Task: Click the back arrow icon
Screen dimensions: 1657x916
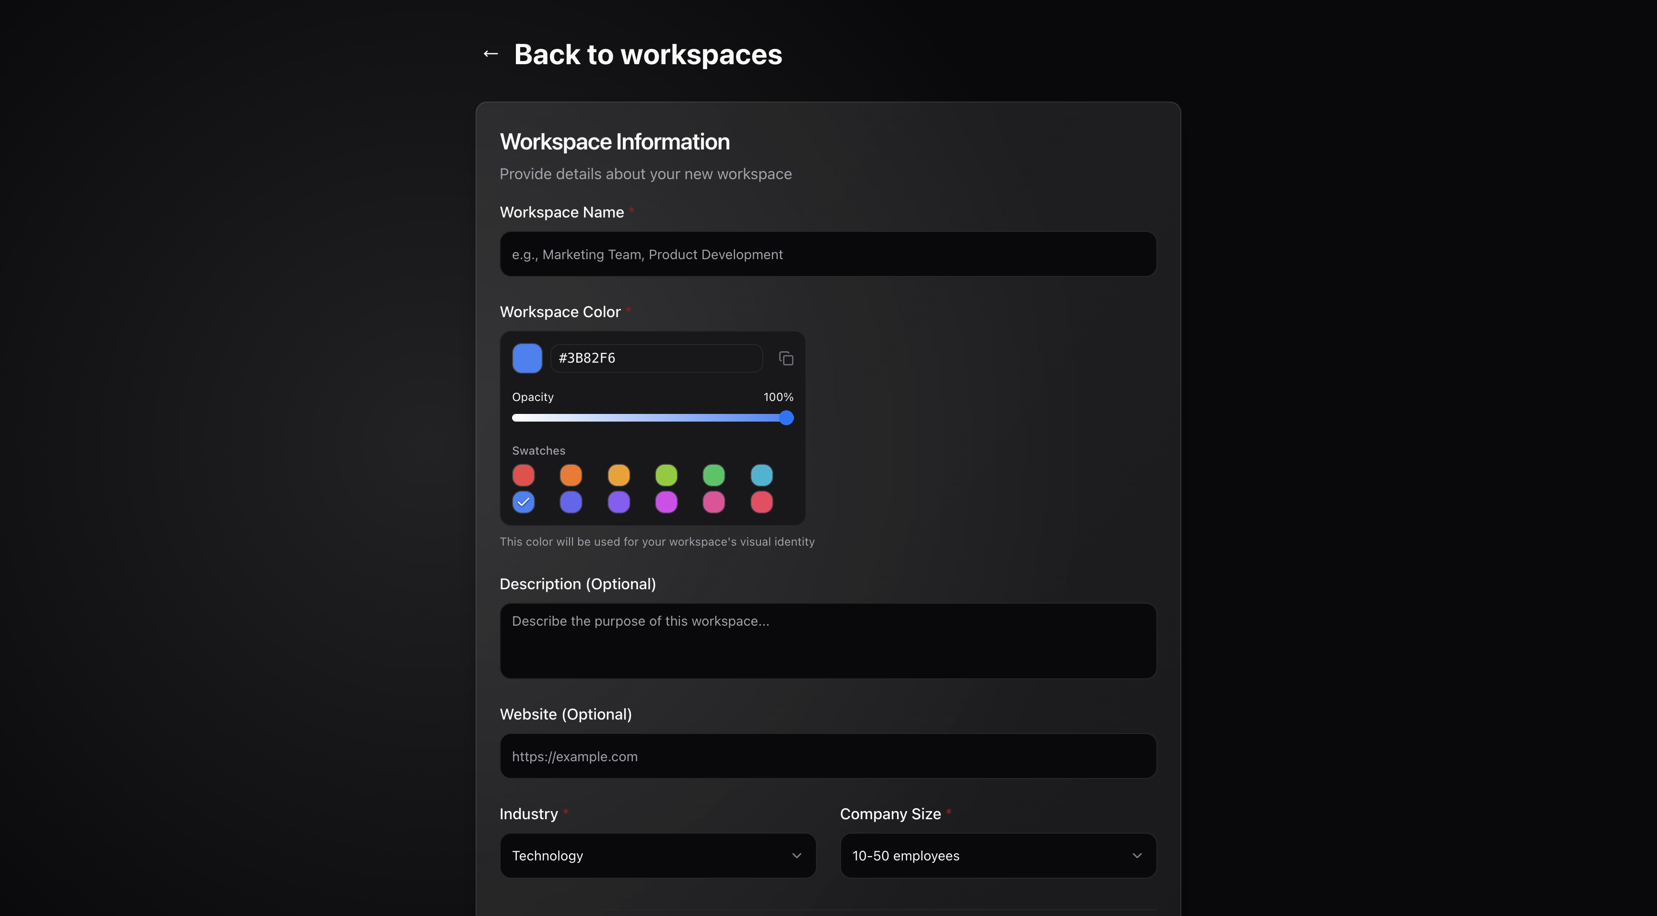Action: [491, 54]
